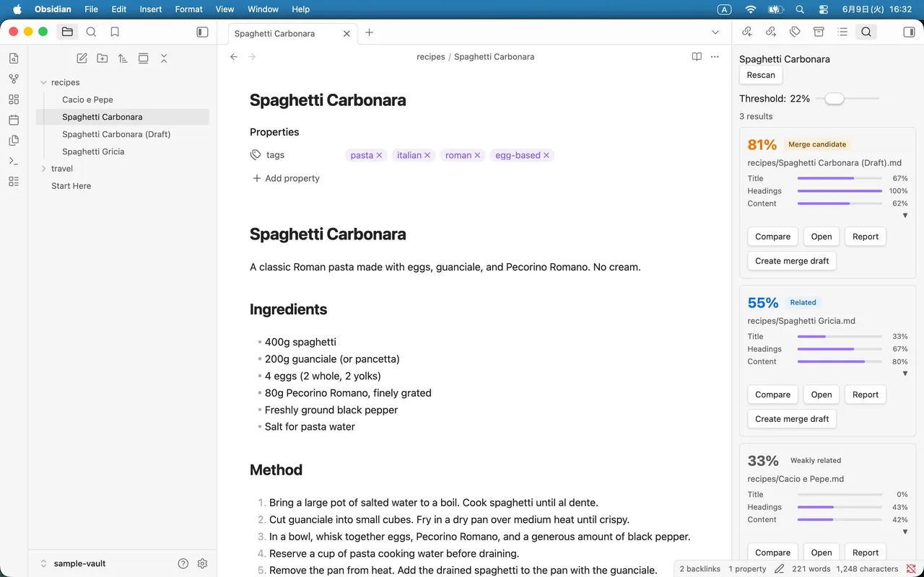924x577 pixels.
Task: Open archive box panel in right sidebar
Action: click(819, 32)
